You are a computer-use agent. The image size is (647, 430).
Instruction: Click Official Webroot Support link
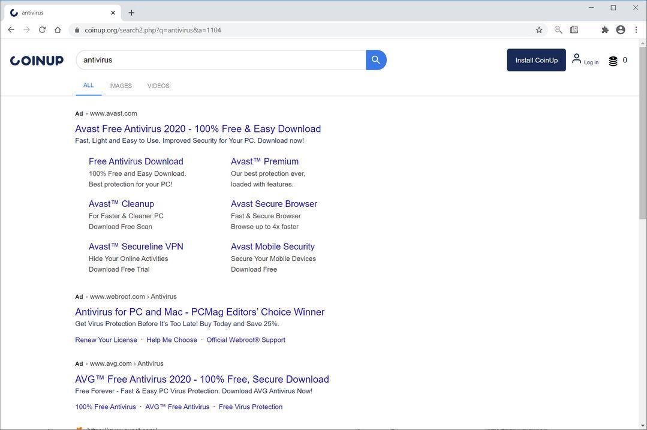point(246,339)
